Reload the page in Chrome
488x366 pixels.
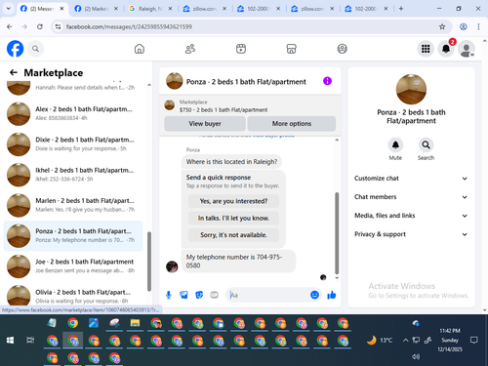40,26
